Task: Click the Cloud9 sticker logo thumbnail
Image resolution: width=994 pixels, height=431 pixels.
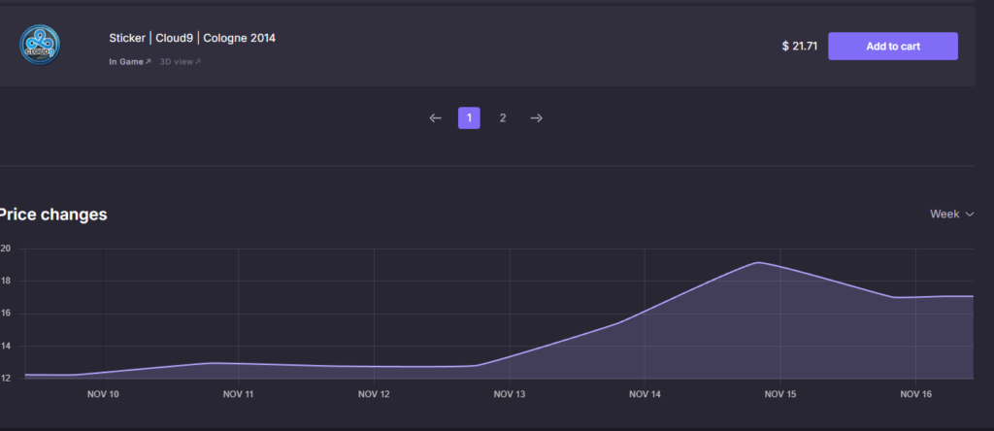Action: pos(40,46)
